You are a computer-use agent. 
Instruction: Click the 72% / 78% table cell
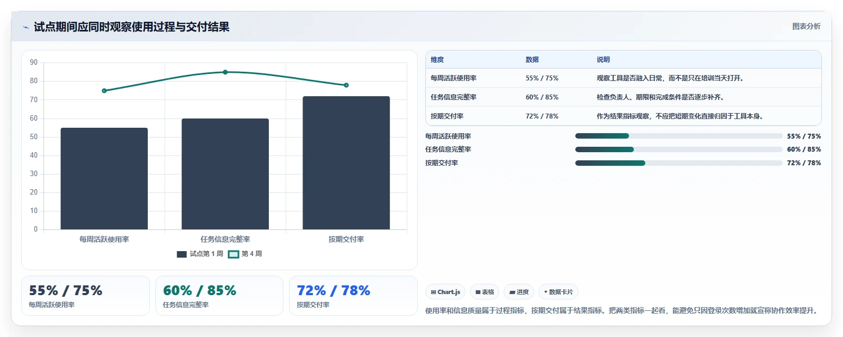tap(542, 116)
